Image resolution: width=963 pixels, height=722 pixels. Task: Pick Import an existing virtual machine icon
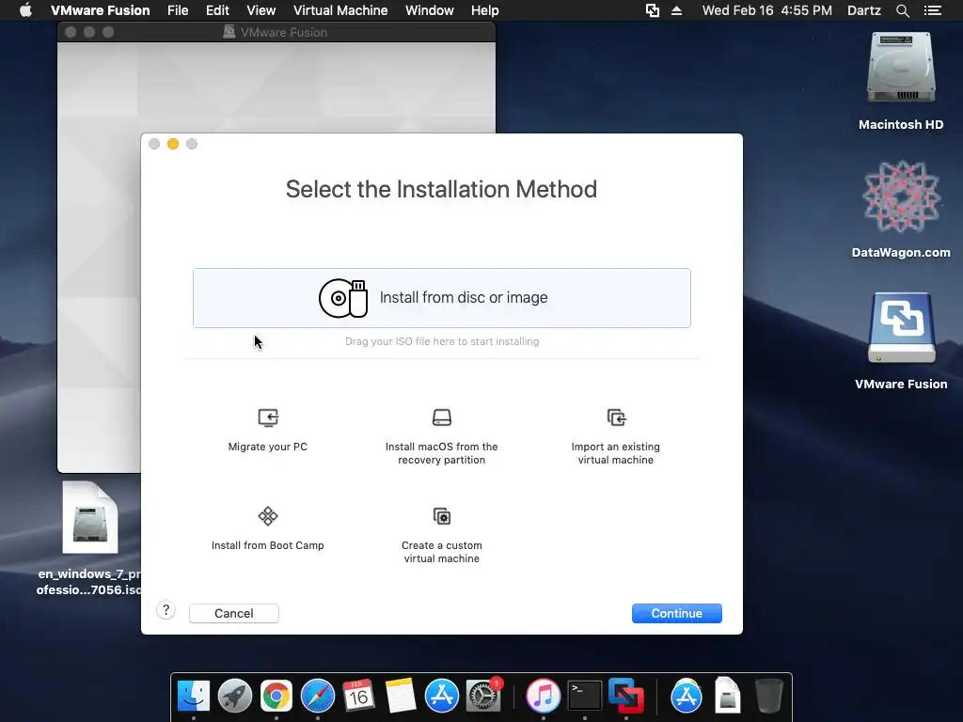coord(616,417)
